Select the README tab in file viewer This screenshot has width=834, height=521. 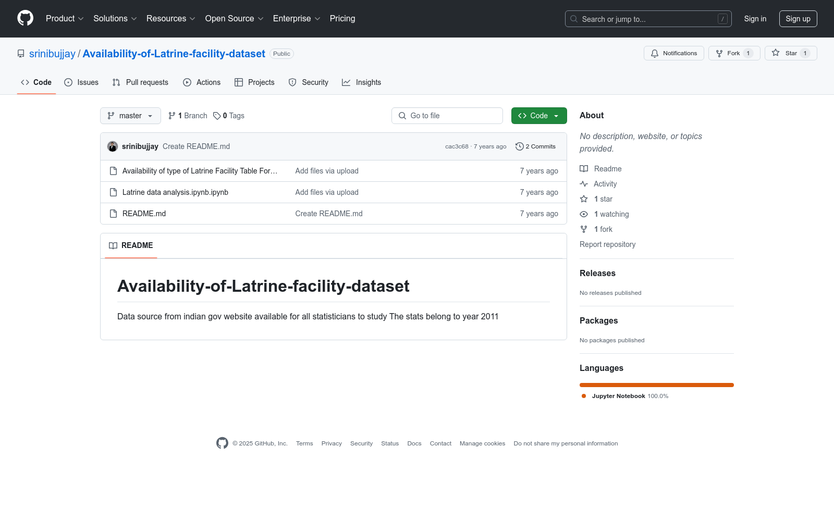click(131, 245)
